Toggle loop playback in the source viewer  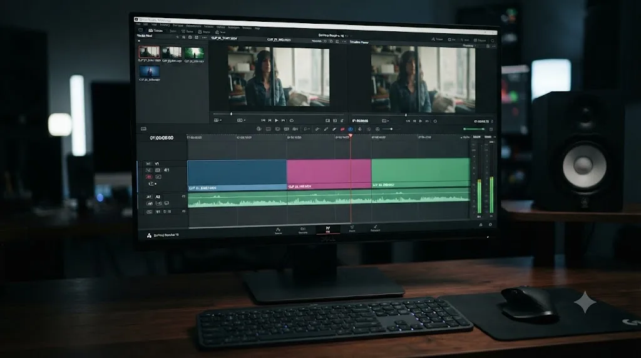click(292, 121)
